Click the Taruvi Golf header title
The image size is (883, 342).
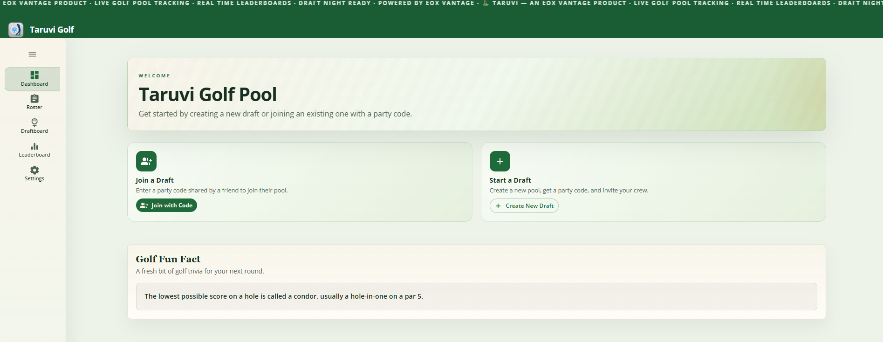click(x=52, y=30)
